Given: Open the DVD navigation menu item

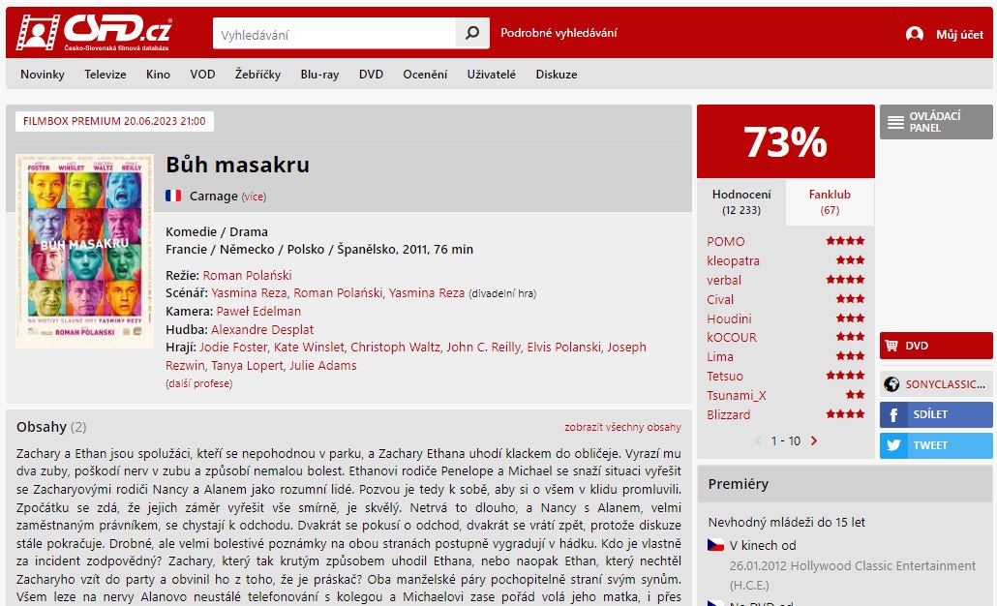Looking at the screenshot, I should coord(372,75).
